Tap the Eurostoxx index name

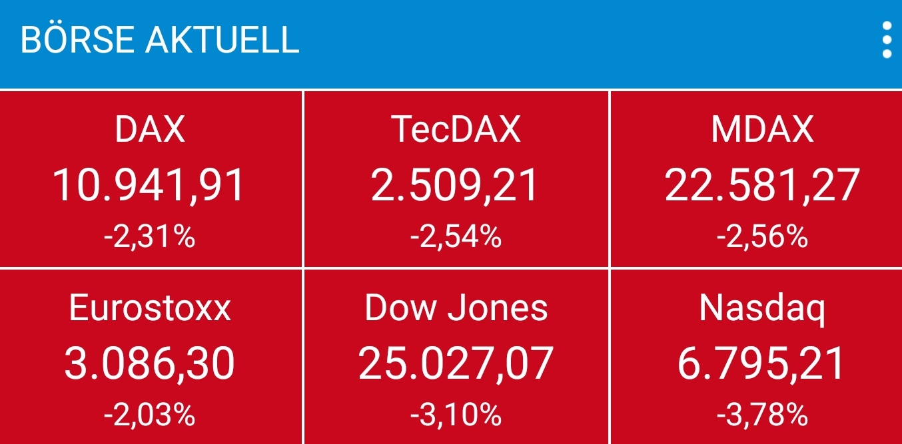tap(151, 308)
